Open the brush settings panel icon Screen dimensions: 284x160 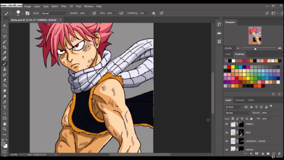pyautogui.click(x=28, y=13)
